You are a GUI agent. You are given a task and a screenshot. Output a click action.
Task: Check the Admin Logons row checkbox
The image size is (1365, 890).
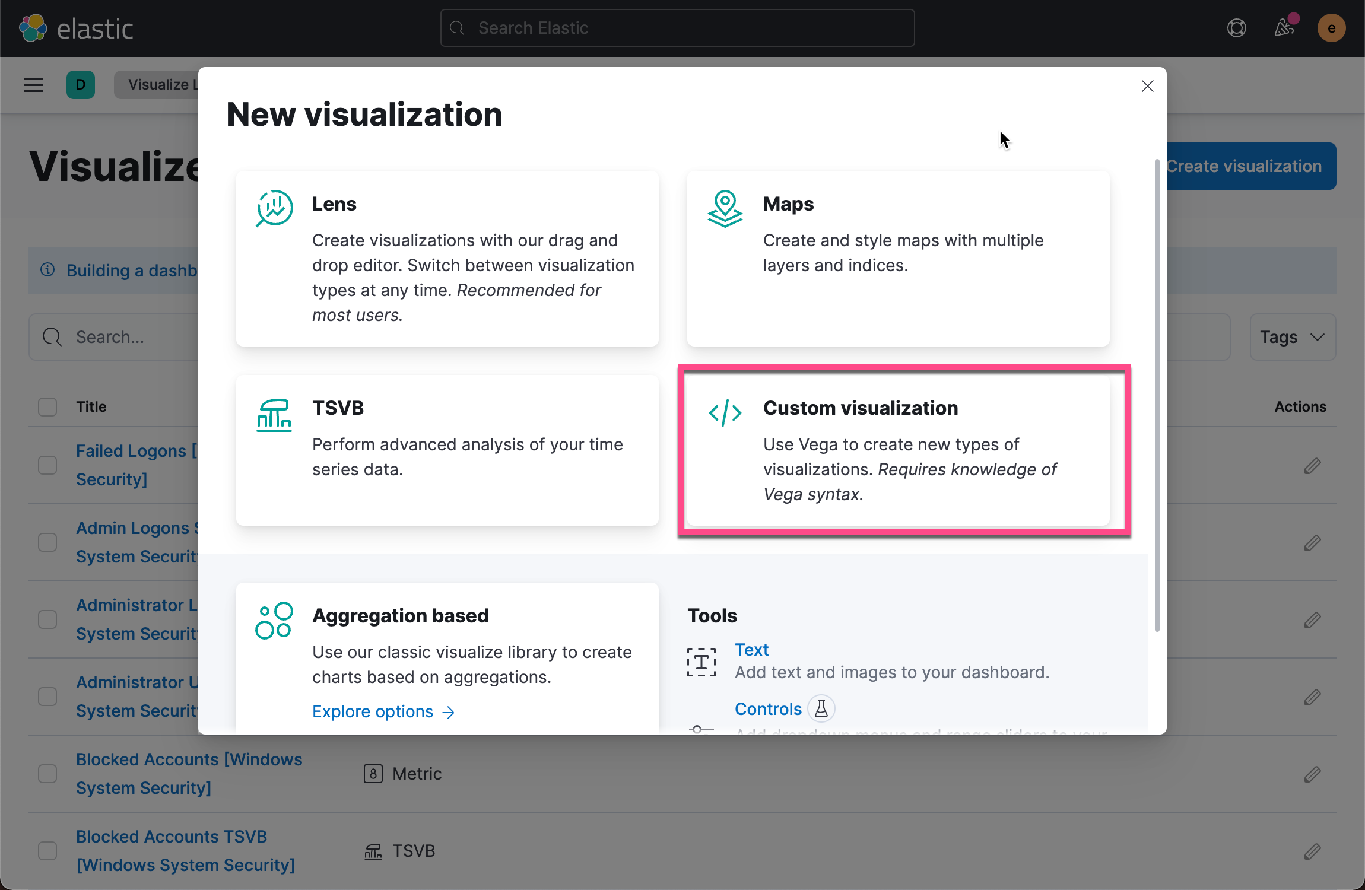click(x=47, y=542)
